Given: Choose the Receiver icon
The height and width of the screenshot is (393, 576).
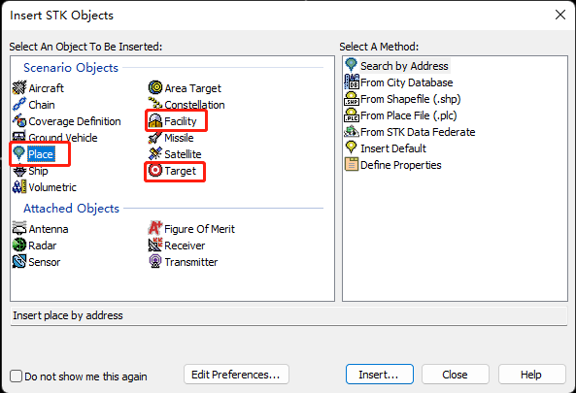Looking at the screenshot, I should click(x=155, y=245).
